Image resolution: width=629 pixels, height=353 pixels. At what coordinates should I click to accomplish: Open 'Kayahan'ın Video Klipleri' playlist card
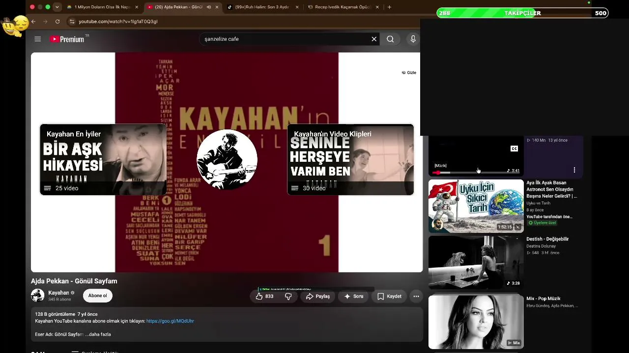click(x=350, y=159)
